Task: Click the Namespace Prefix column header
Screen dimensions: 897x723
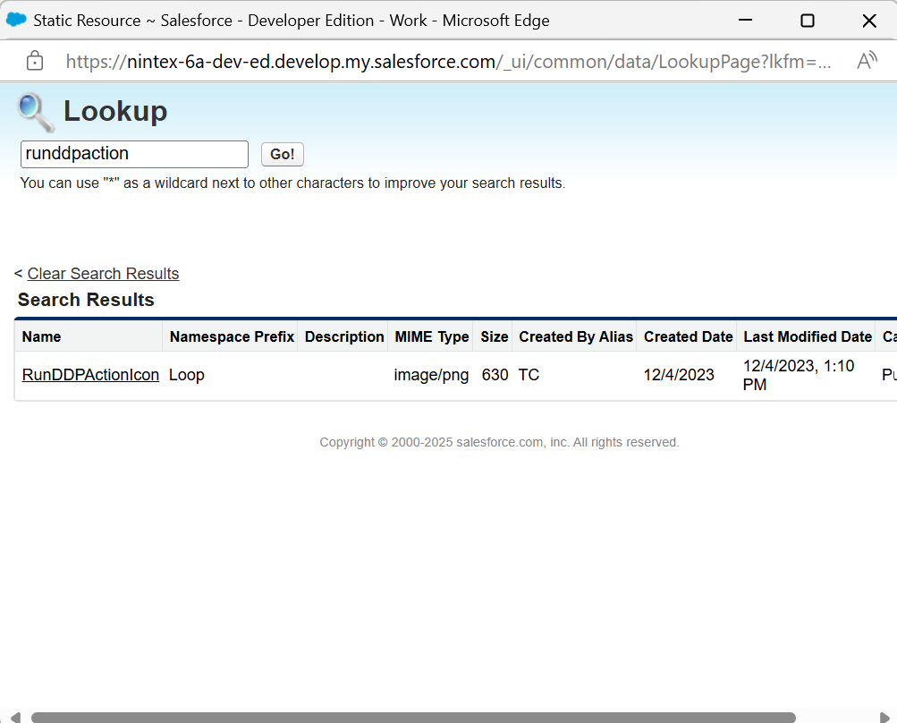Action: tap(232, 336)
